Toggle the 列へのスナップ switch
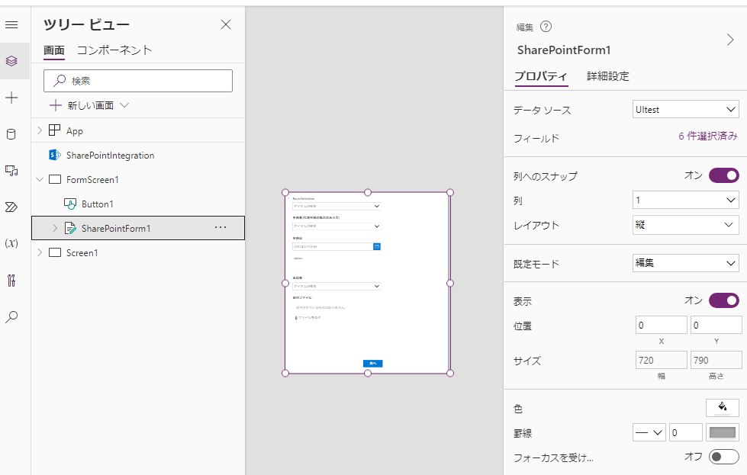This screenshot has width=747, height=475. 723,175
